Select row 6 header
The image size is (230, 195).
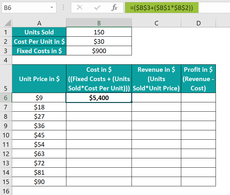click(6, 98)
